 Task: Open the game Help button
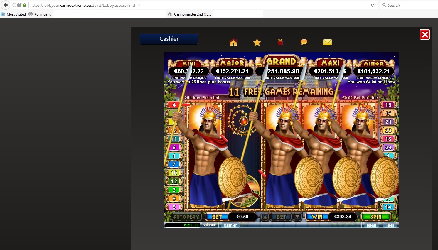390,225
